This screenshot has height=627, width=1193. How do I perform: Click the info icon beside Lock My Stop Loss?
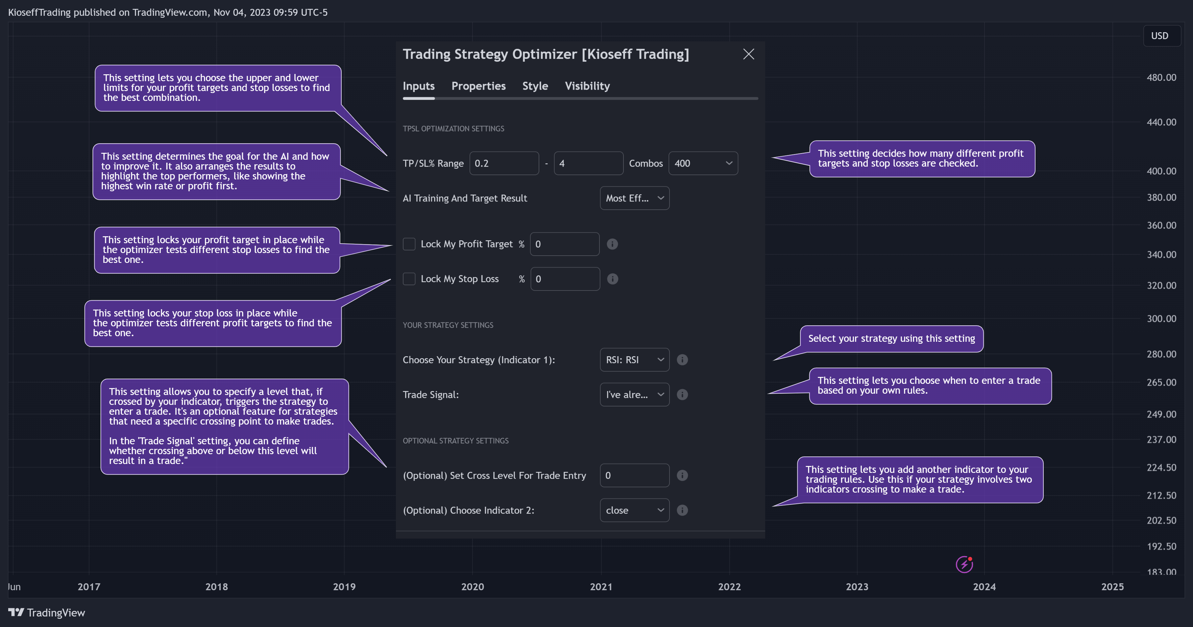click(x=612, y=279)
